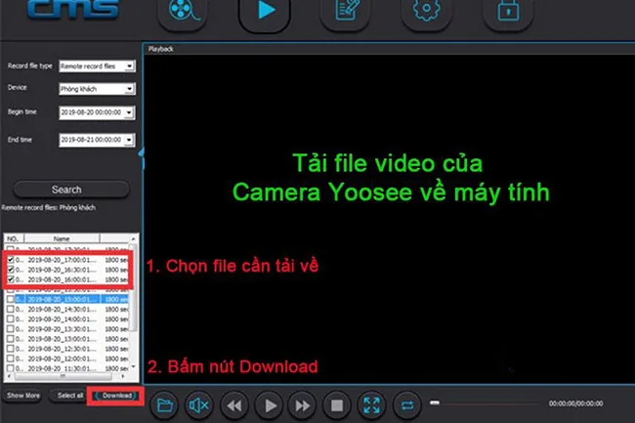Tick the 2019-08-20_14:00:01 checkbox
635x423 pixels.
[x=11, y=319]
